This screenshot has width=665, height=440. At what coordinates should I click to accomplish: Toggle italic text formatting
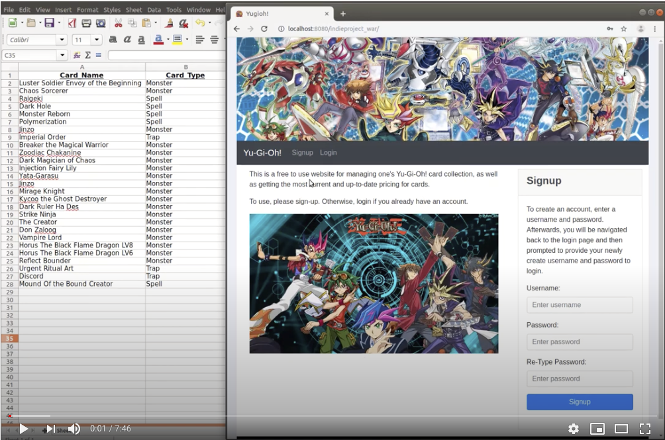[127, 40]
